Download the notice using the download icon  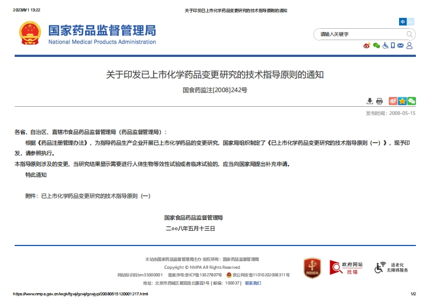(x=370, y=101)
